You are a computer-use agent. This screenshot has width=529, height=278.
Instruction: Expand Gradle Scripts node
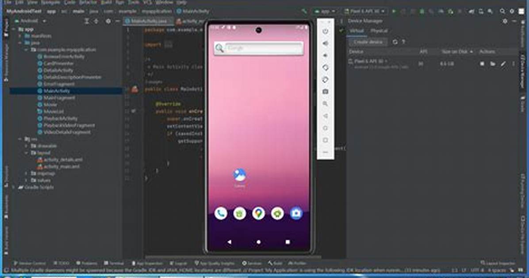[13, 187]
